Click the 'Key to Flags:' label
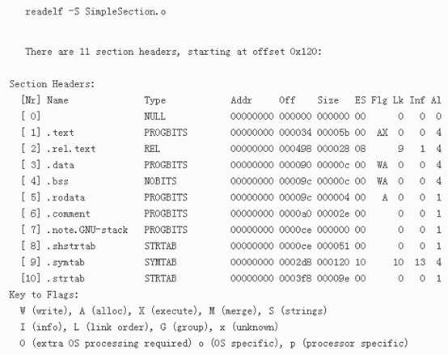Viewport: 448px width, 355px height. [x=44, y=295]
